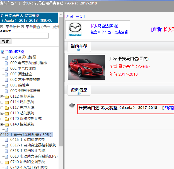This screenshot has width=174, height=169.
Task: Select the 0740-4 A/C压缩机控制 tree entry
Action: point(29,167)
